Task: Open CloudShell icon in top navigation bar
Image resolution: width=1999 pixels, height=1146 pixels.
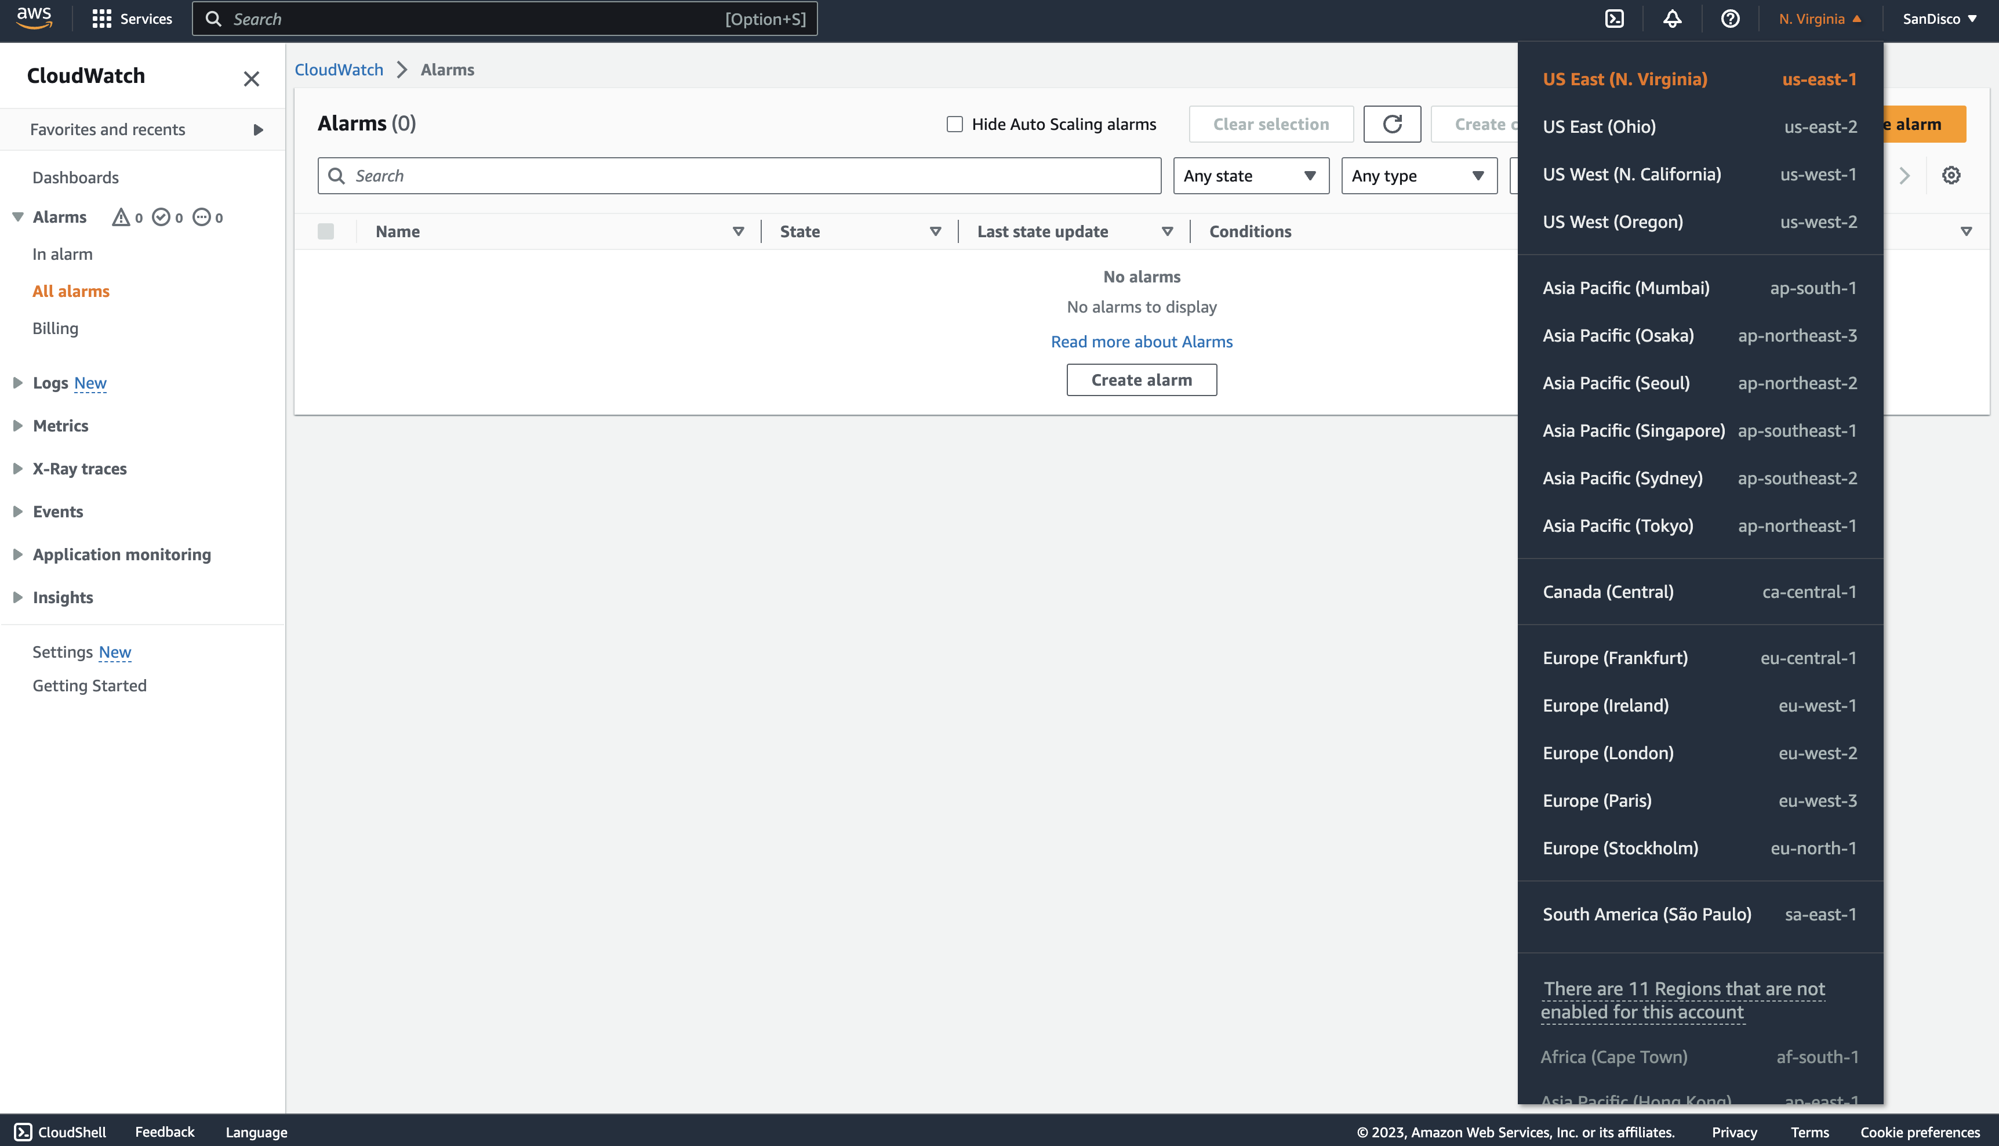Action: (1614, 19)
